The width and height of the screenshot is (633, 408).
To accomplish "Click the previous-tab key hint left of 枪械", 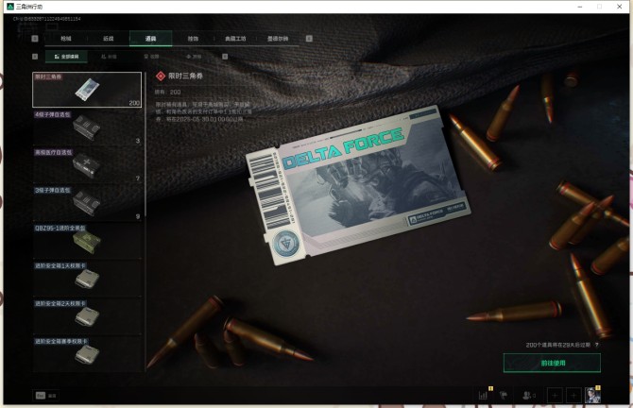I will tap(35, 39).
